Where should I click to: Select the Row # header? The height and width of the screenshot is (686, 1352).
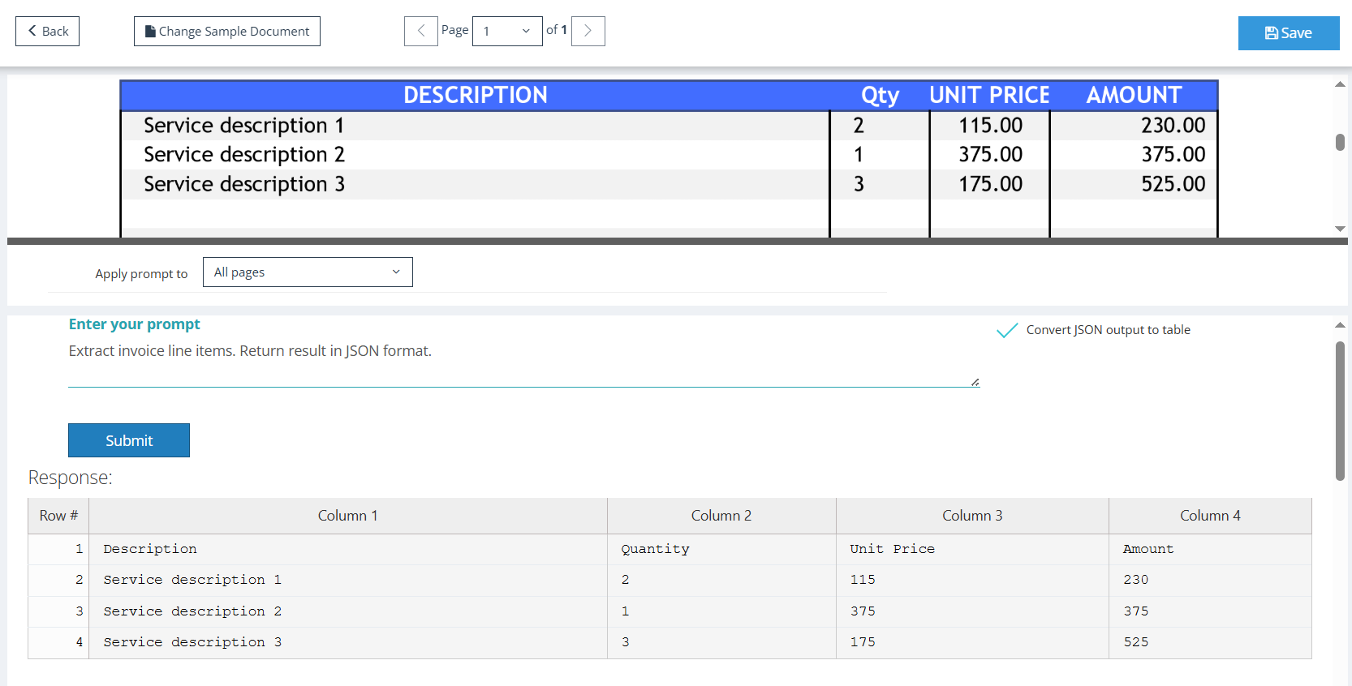(58, 516)
